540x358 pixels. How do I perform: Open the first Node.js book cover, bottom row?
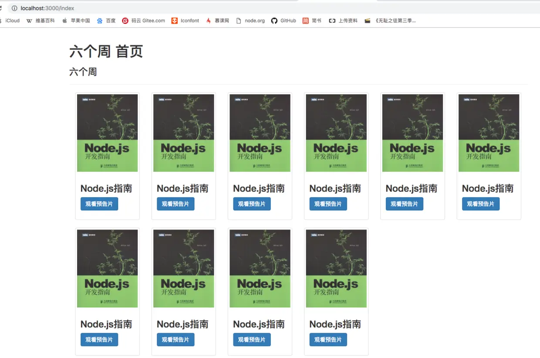point(108,269)
